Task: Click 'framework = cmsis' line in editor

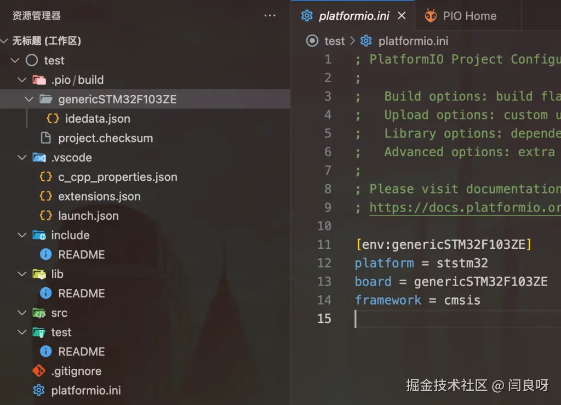Action: point(417,300)
